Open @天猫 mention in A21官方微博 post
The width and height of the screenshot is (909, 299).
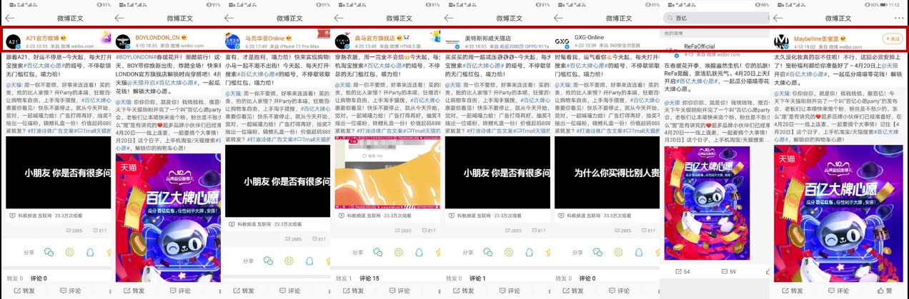14,84
